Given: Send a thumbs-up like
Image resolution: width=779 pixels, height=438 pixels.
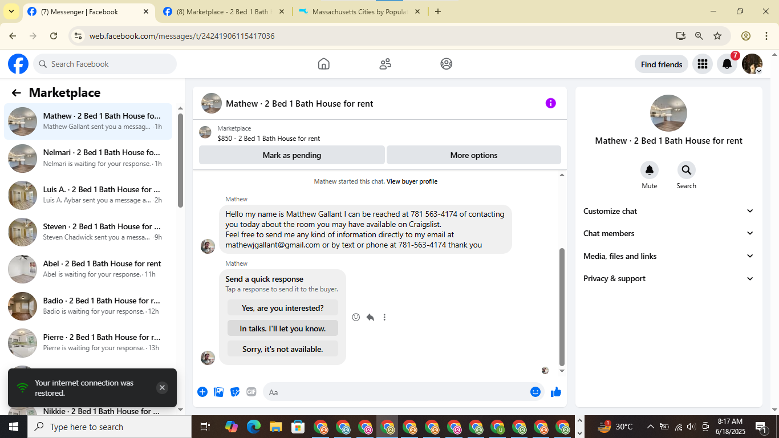Looking at the screenshot, I should coord(556,392).
